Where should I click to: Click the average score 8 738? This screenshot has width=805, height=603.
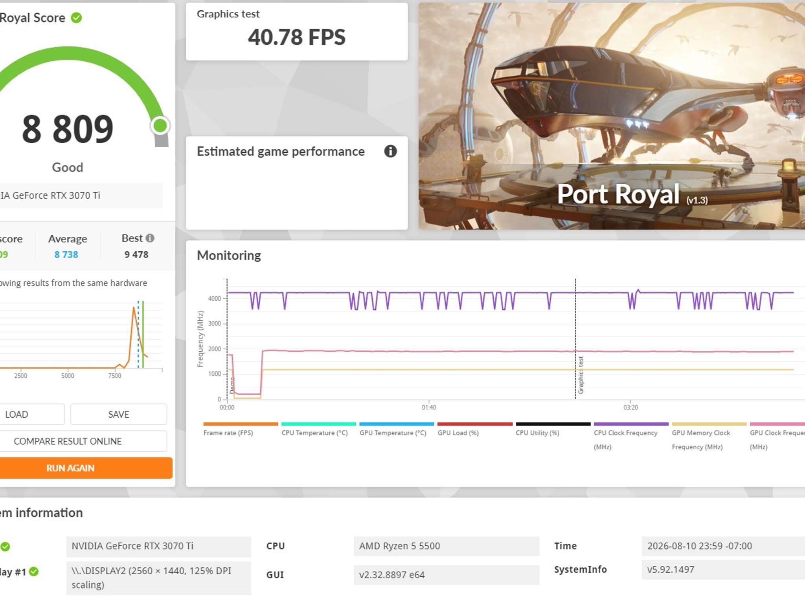tap(66, 255)
